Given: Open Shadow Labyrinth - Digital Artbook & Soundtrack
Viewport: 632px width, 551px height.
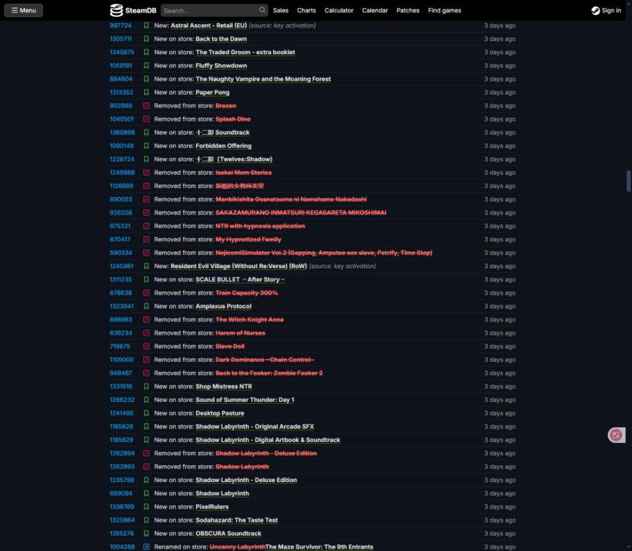Looking at the screenshot, I should 267,440.
